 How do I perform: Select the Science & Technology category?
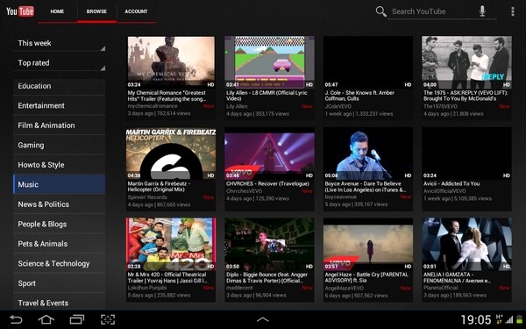point(59,264)
